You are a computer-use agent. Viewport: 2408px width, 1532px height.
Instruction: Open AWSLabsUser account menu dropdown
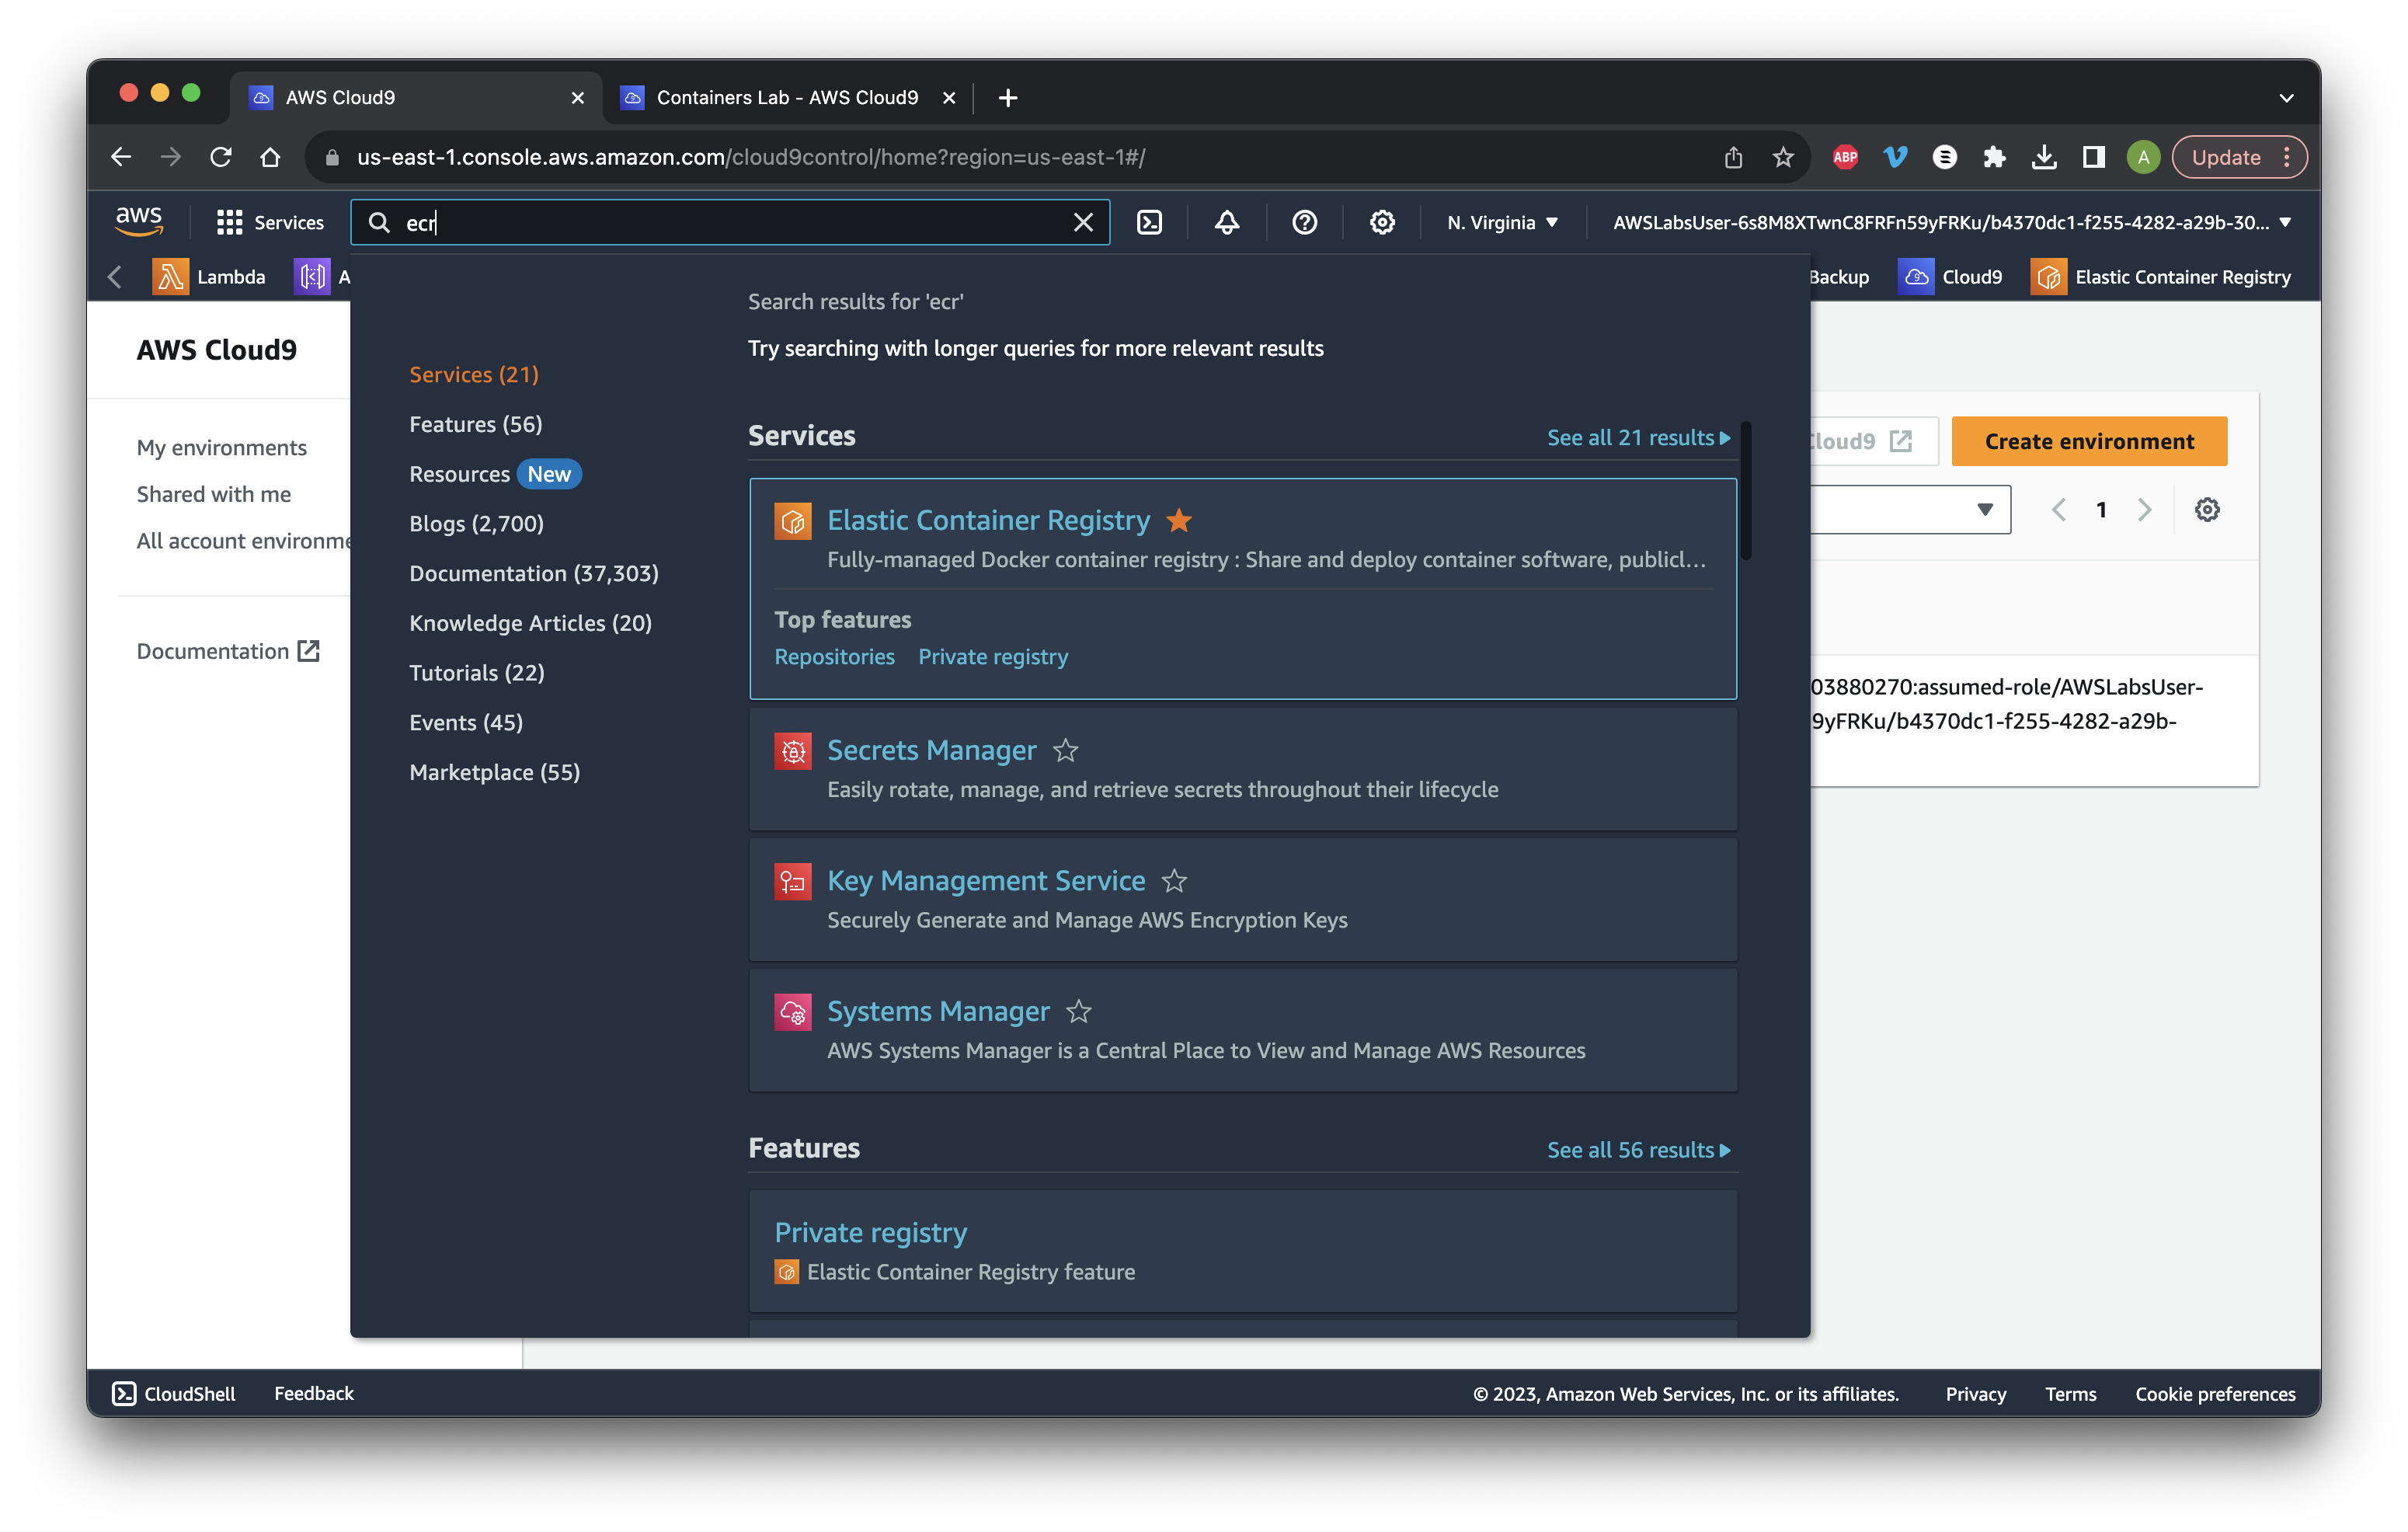[1951, 222]
